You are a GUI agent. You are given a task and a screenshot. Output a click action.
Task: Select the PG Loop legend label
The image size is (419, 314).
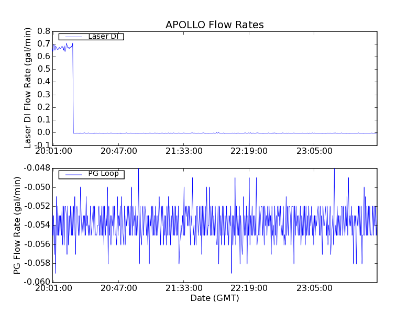[103, 174]
